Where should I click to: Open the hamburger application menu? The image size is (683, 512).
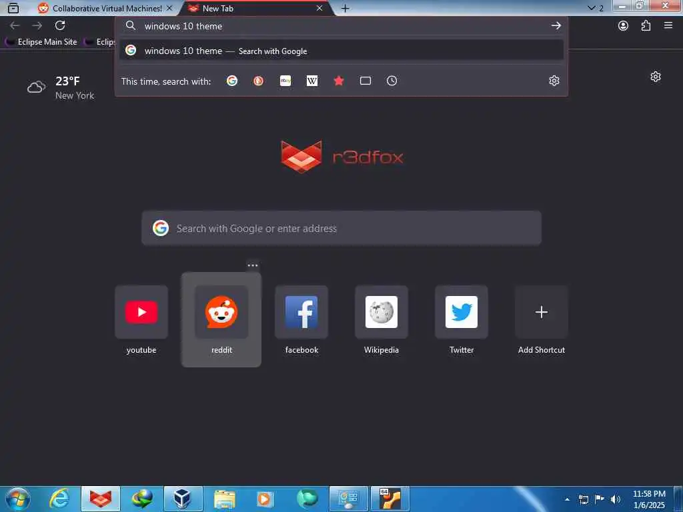point(668,26)
